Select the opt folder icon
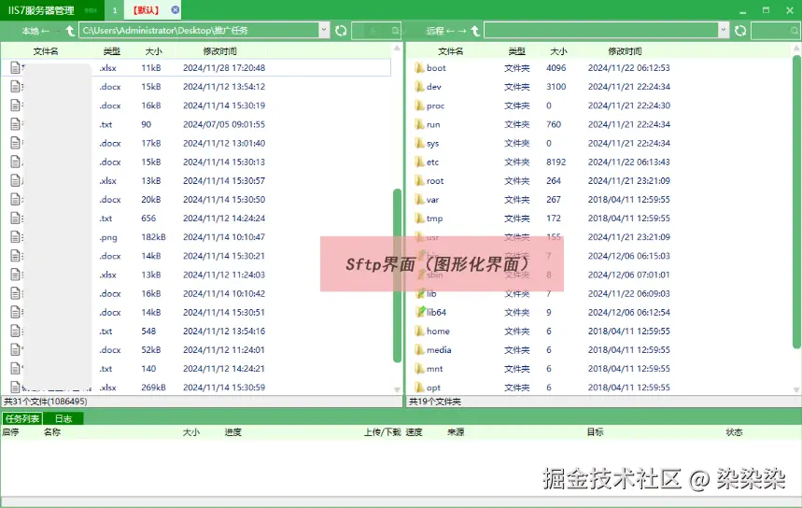This screenshot has width=802, height=508. pos(419,388)
